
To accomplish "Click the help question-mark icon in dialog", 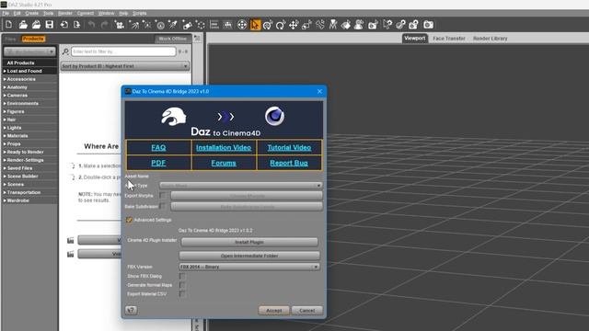I will pos(131,310).
